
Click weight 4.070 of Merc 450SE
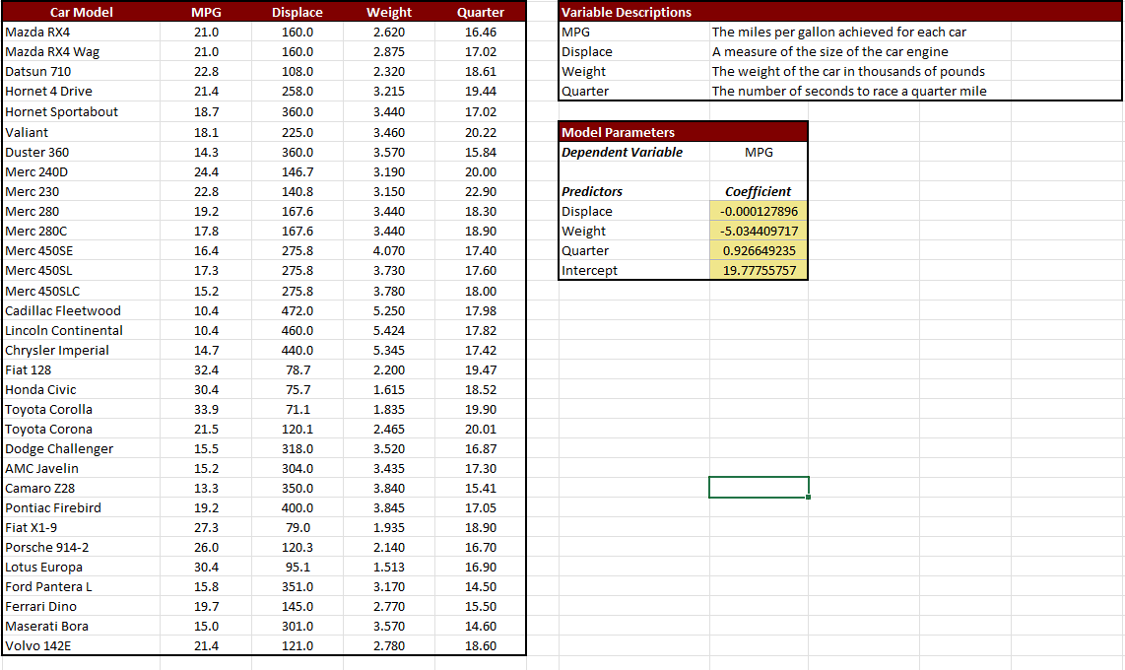point(389,251)
